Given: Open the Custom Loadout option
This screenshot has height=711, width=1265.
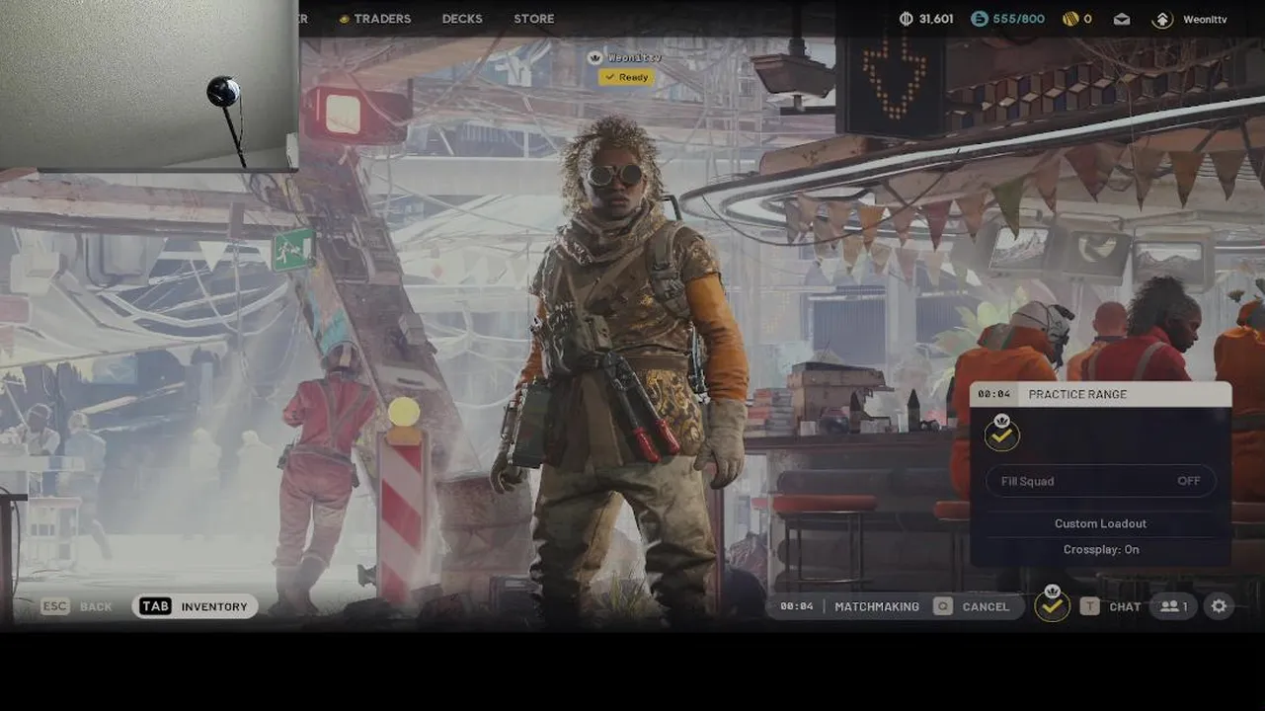Looking at the screenshot, I should point(1100,523).
